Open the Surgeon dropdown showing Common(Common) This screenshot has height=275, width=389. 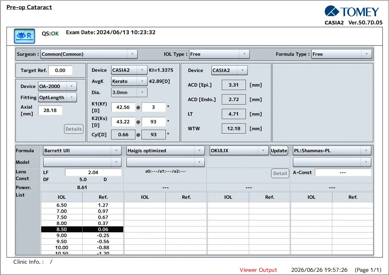89,54
